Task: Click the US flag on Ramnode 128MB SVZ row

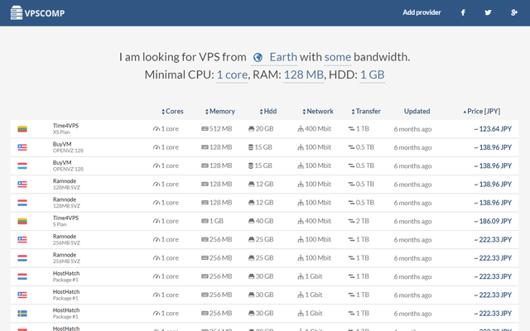Action: click(x=22, y=185)
